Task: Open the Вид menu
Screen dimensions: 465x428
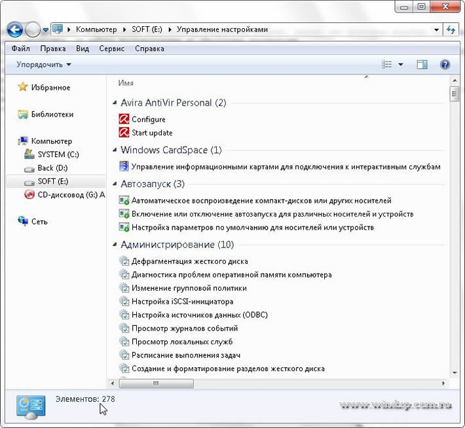Action: [83, 48]
